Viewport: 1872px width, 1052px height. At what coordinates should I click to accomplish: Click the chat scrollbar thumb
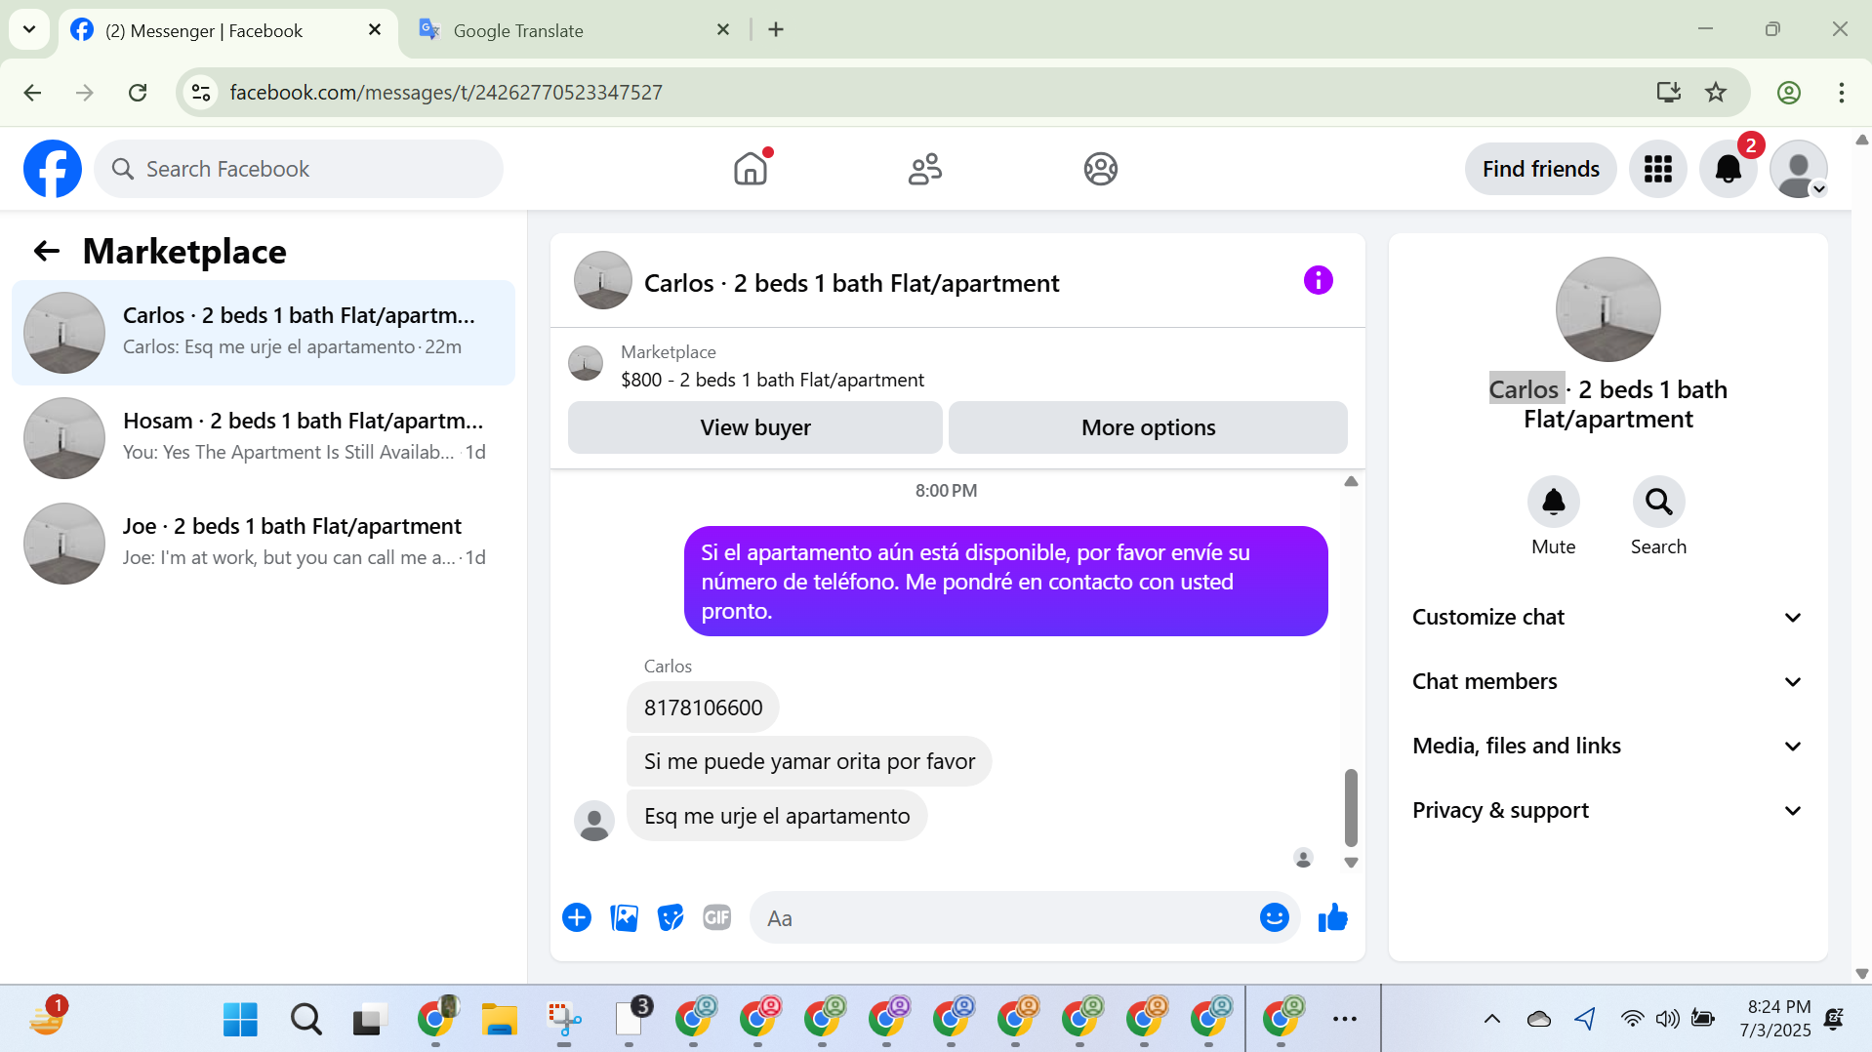(x=1351, y=807)
